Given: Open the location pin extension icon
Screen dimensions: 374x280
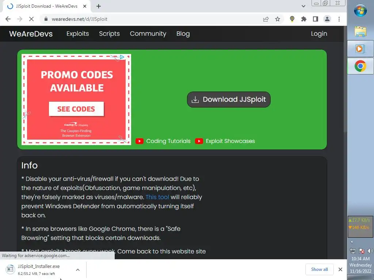Looking at the screenshot, I should click(292, 19).
